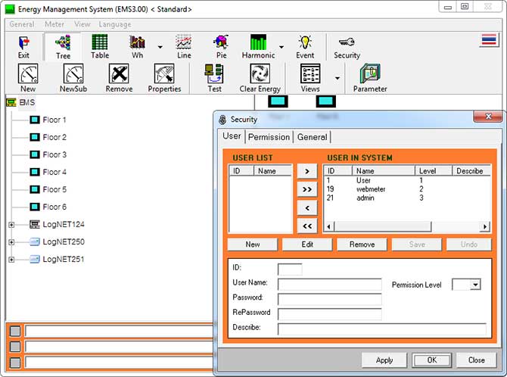This screenshot has width=507, height=377.
Task: Click the Remove user button
Action: click(x=362, y=245)
